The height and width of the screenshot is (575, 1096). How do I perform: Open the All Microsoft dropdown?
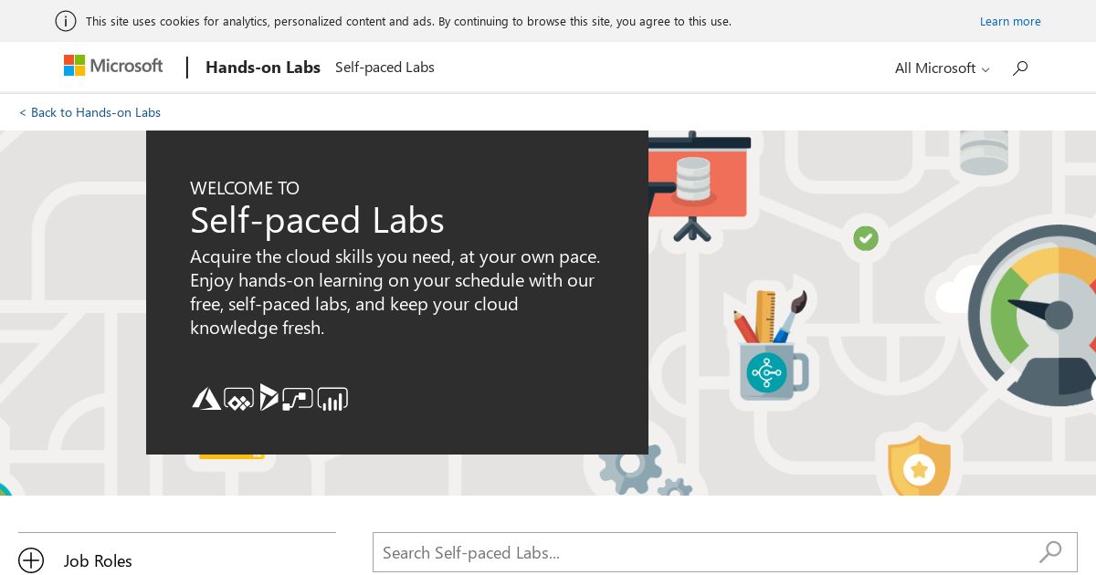(942, 68)
